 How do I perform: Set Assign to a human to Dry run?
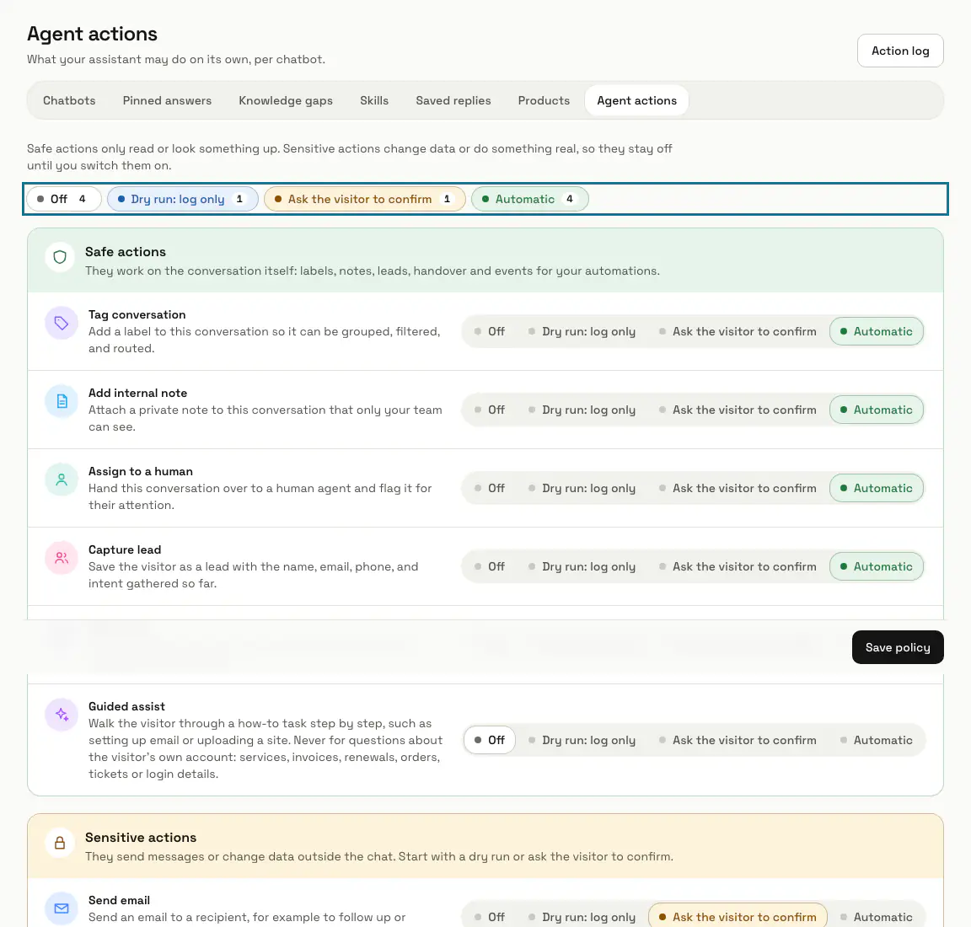582,488
